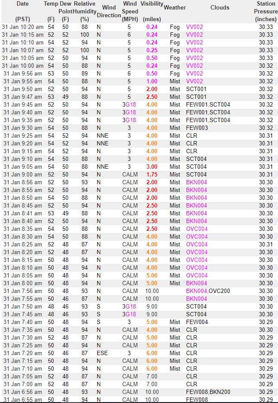
Task: Click NNE wind direction in the 9:20 am row
Action: pos(103,143)
